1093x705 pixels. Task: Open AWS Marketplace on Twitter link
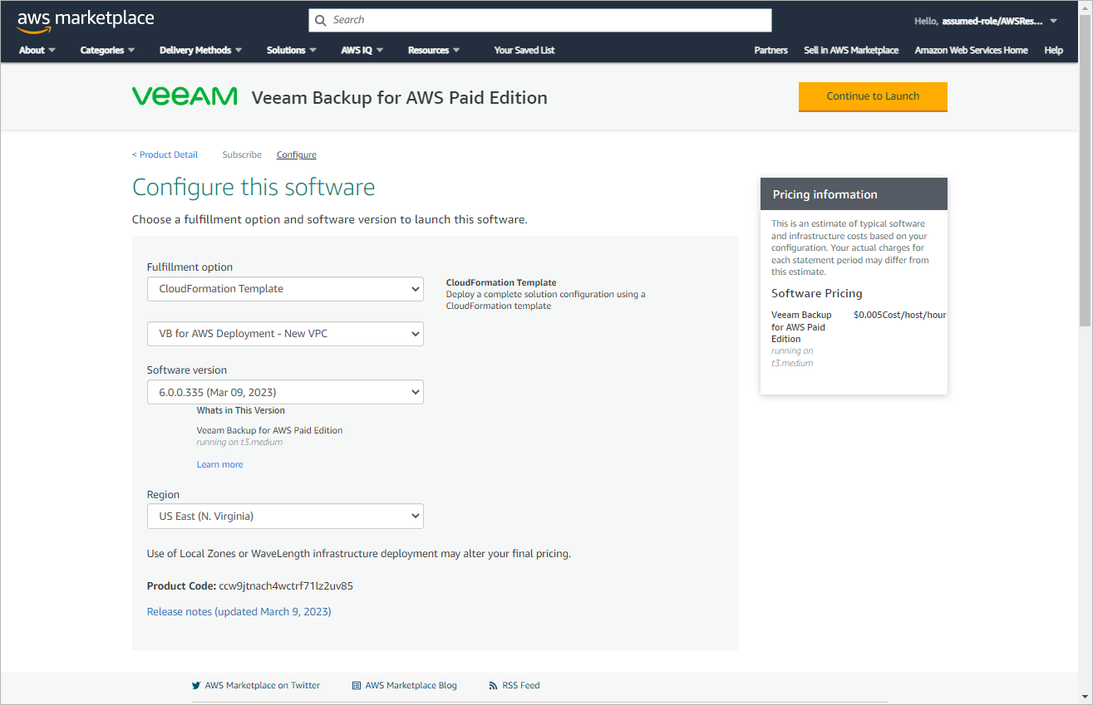point(262,685)
